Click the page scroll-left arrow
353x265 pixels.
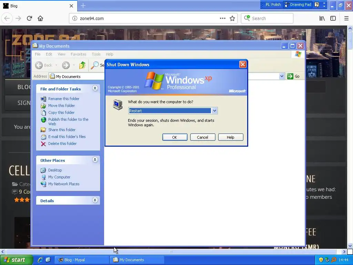click(2, 252)
